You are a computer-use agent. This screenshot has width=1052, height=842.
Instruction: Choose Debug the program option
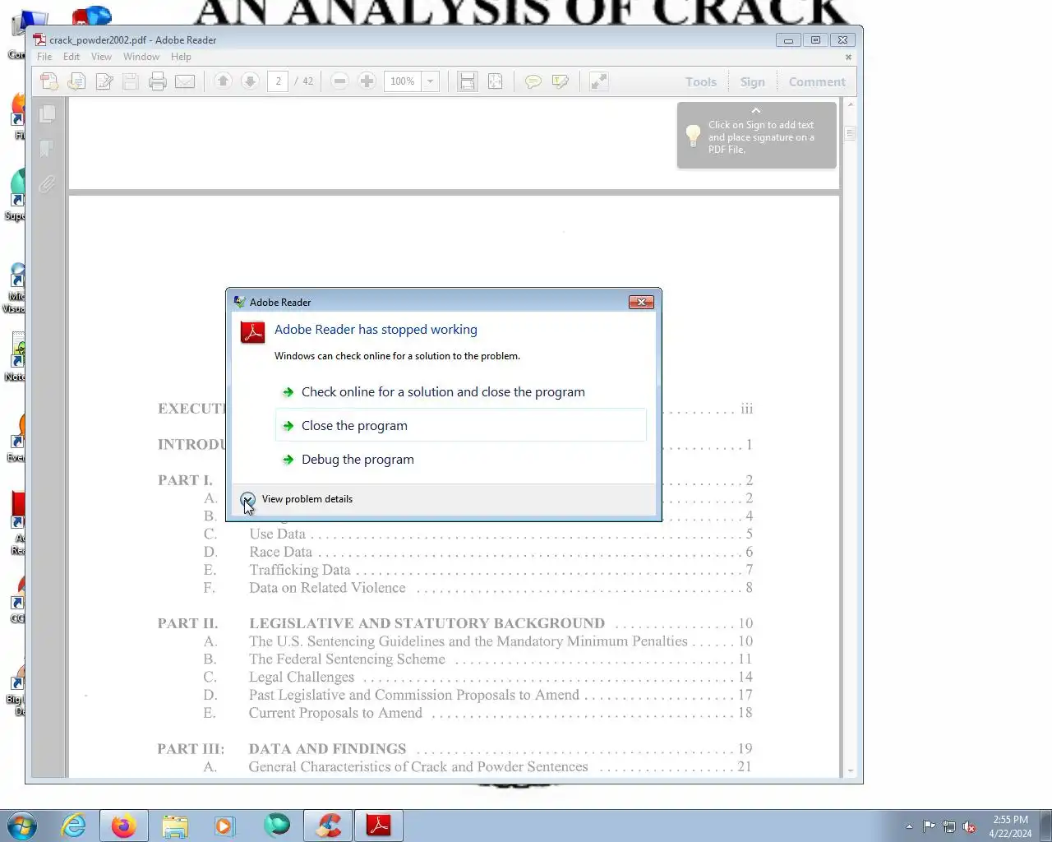pos(460,460)
